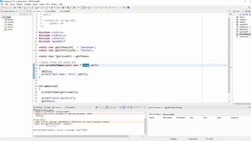Click the pin console icon
Viewport: 251px width, 141px height.
coord(128,107)
